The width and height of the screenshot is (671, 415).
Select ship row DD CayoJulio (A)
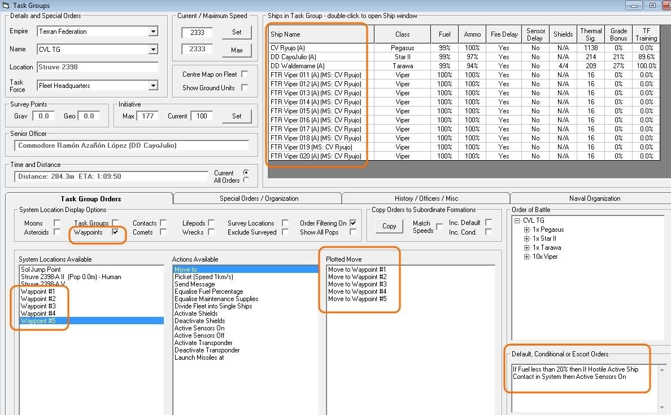pyautogui.click(x=464, y=57)
